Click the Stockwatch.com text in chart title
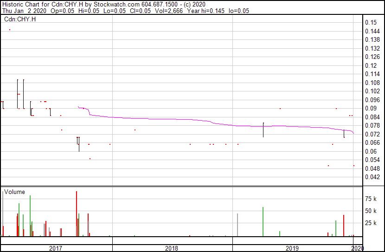Image resolution: width=385 pixels, height=252 pixels. (116, 5)
